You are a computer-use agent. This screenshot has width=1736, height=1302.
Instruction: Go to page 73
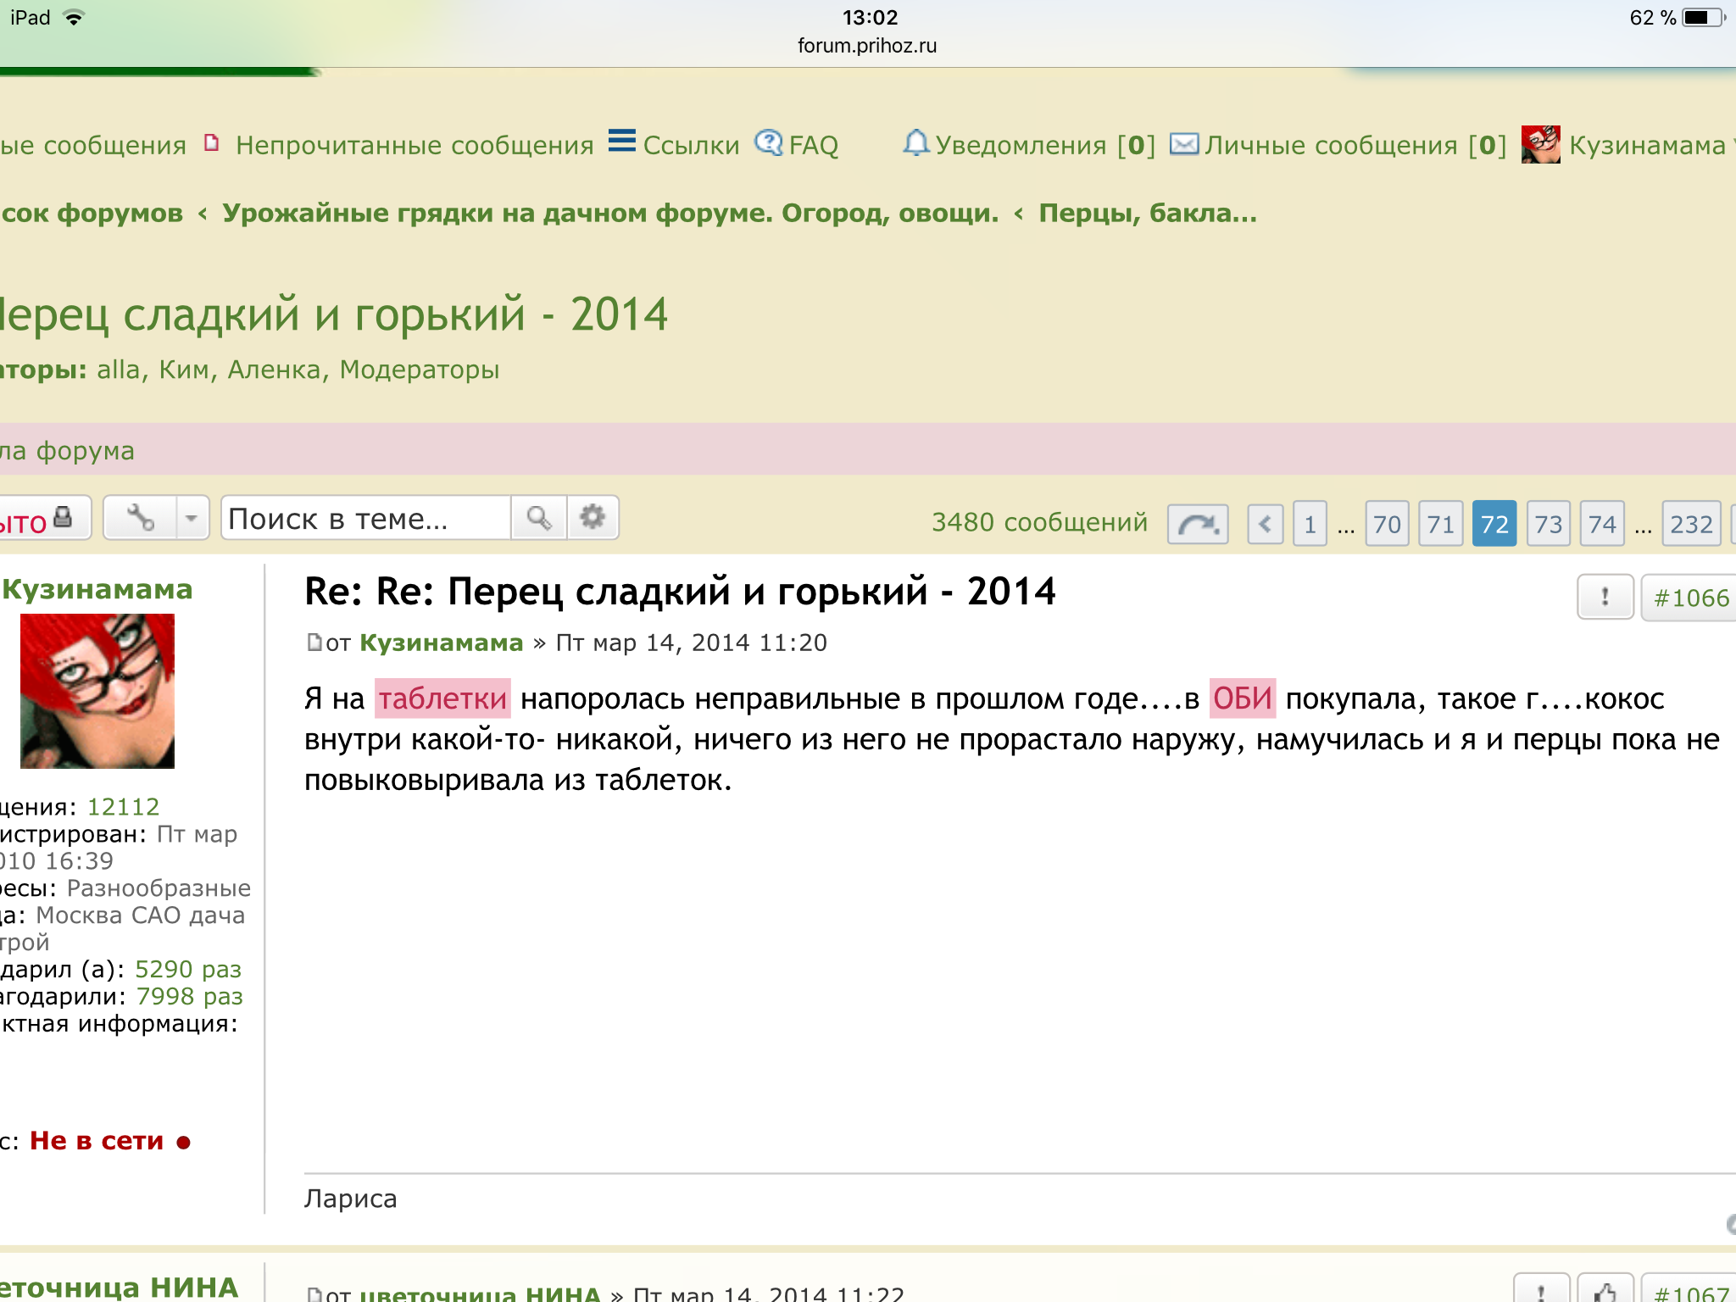coord(1549,524)
